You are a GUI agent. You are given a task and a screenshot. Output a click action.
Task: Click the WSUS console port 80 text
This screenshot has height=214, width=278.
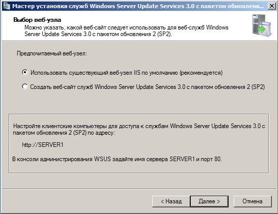click(117, 159)
